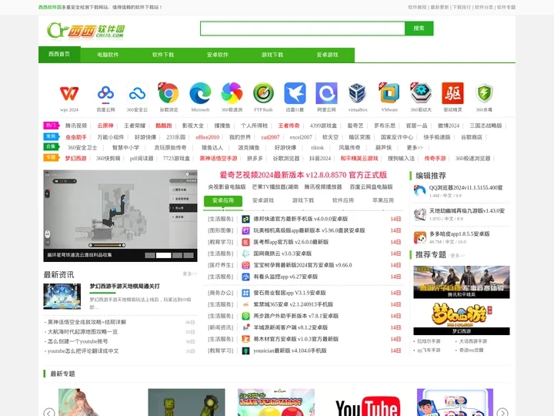Screen dimensions: 554x416
Task: Switch to the 安卓应用 list tab
Action: tap(223, 200)
